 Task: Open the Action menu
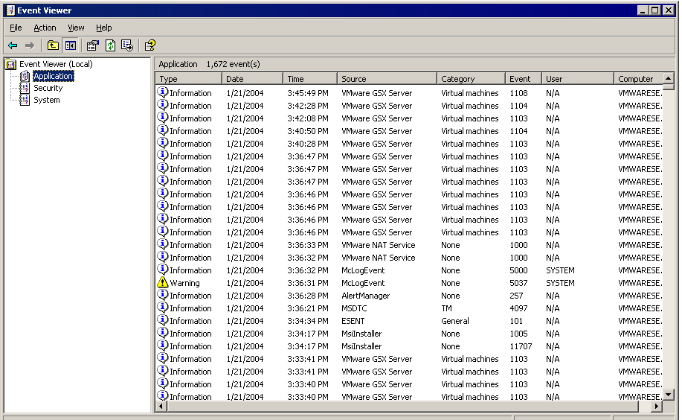(x=45, y=28)
